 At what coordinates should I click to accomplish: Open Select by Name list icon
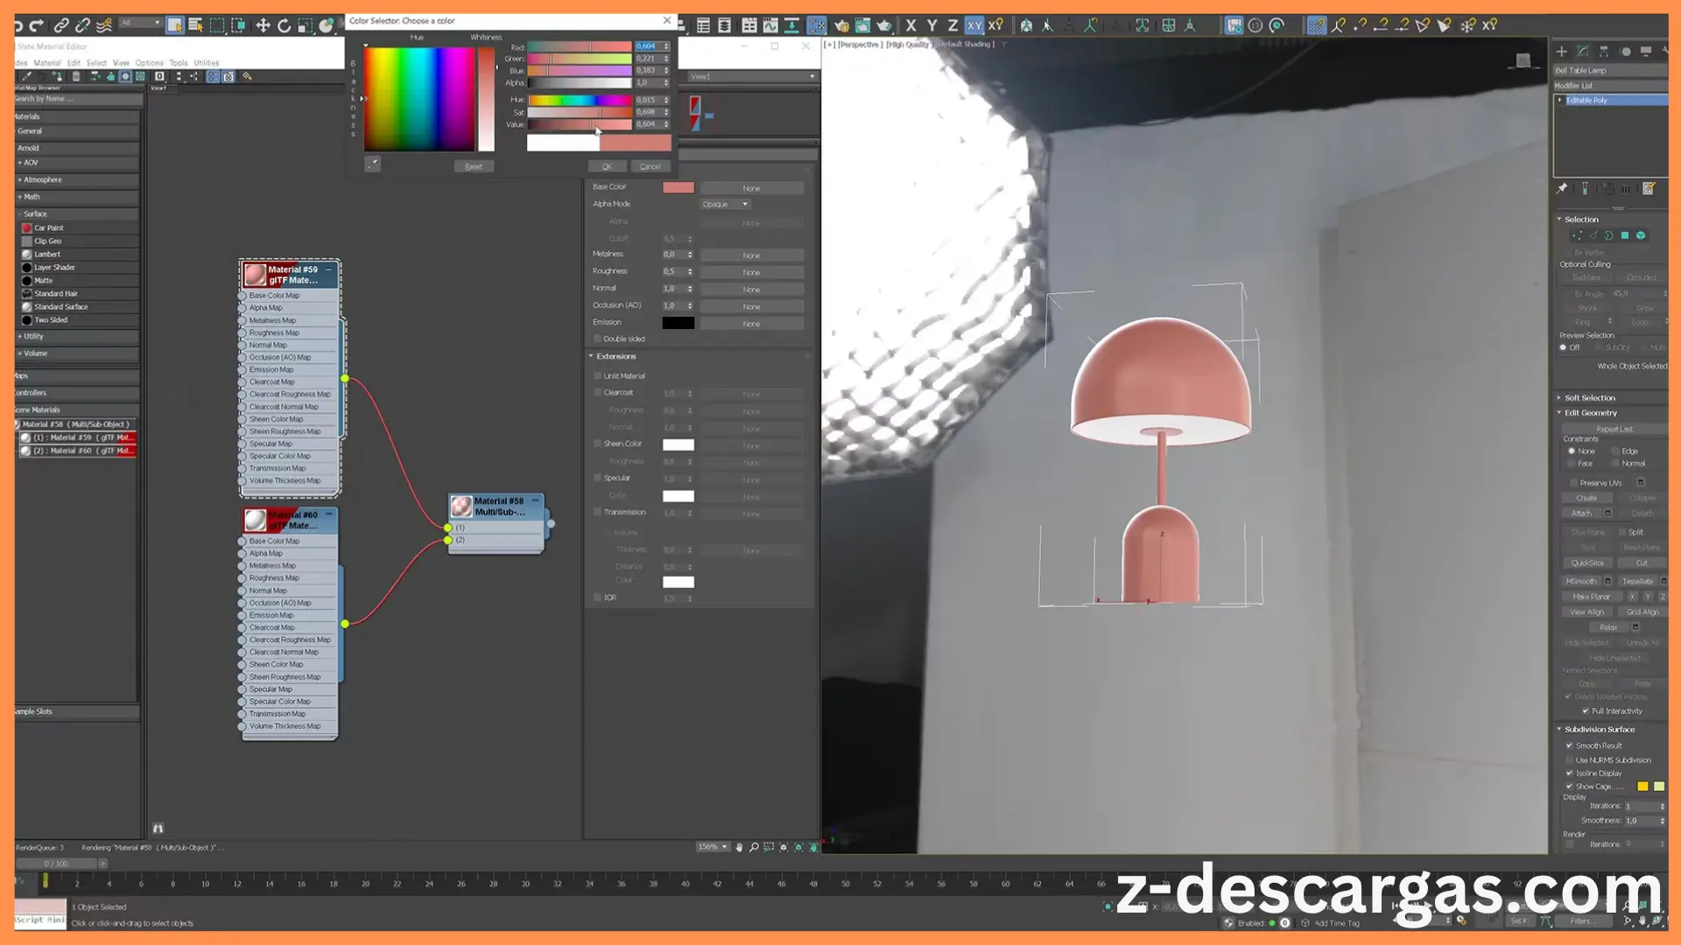196,25
